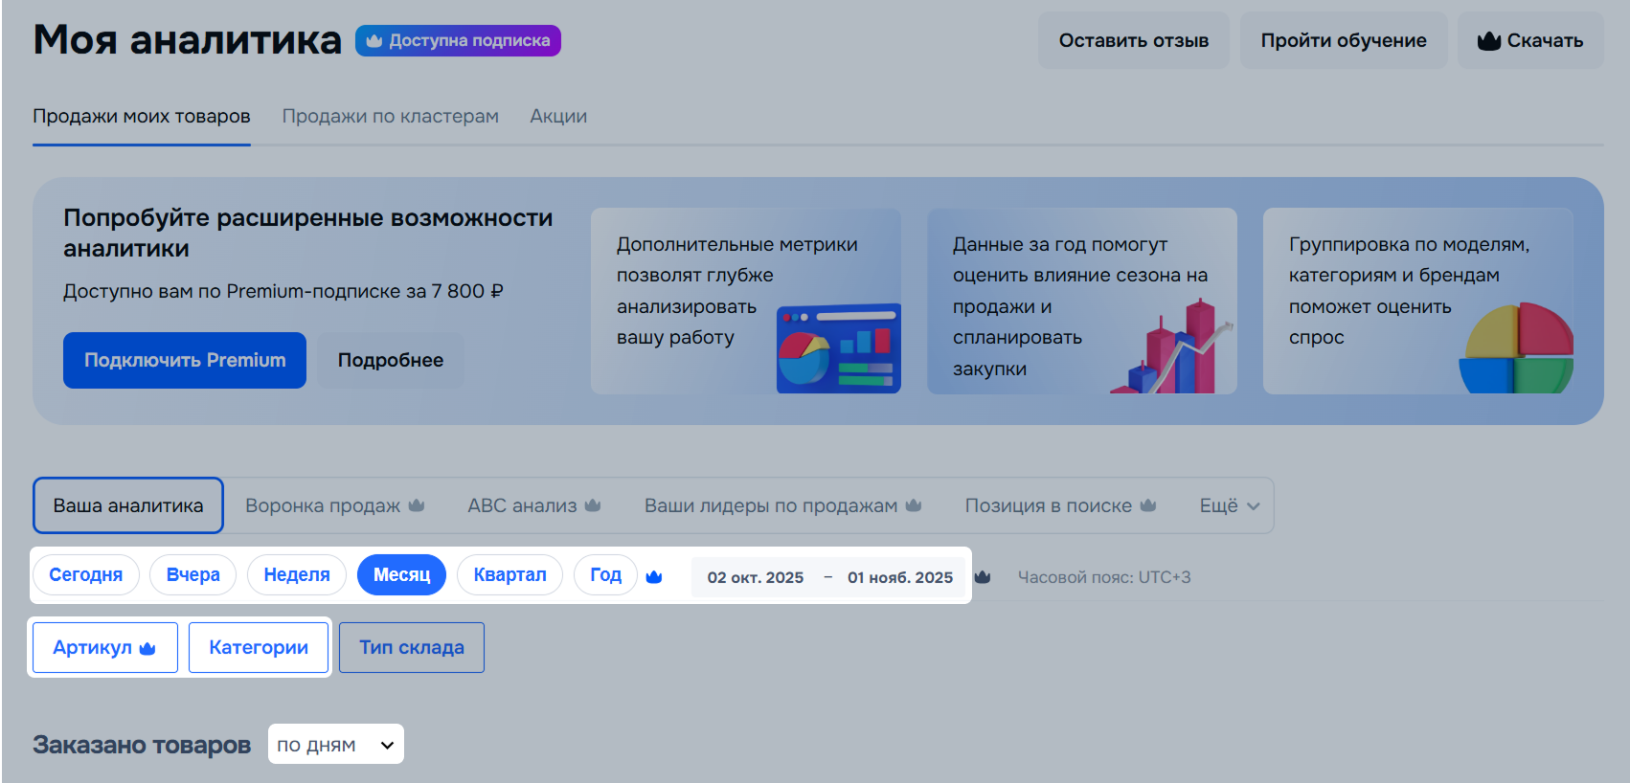Image resolution: width=1630 pixels, height=783 pixels.
Task: Open the по дням grouping dropdown
Action: pos(335,745)
